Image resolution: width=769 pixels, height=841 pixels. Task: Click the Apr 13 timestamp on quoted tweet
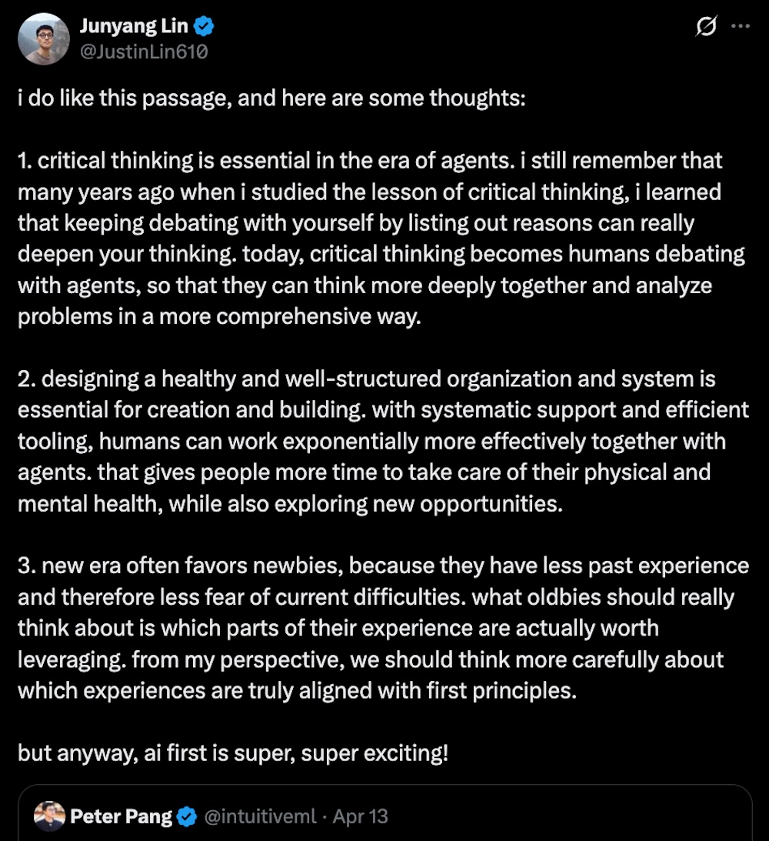coord(360,816)
